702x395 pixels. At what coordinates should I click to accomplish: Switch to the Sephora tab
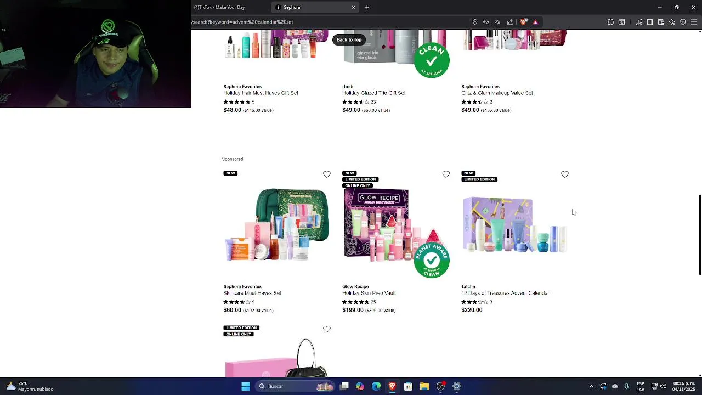(315, 7)
